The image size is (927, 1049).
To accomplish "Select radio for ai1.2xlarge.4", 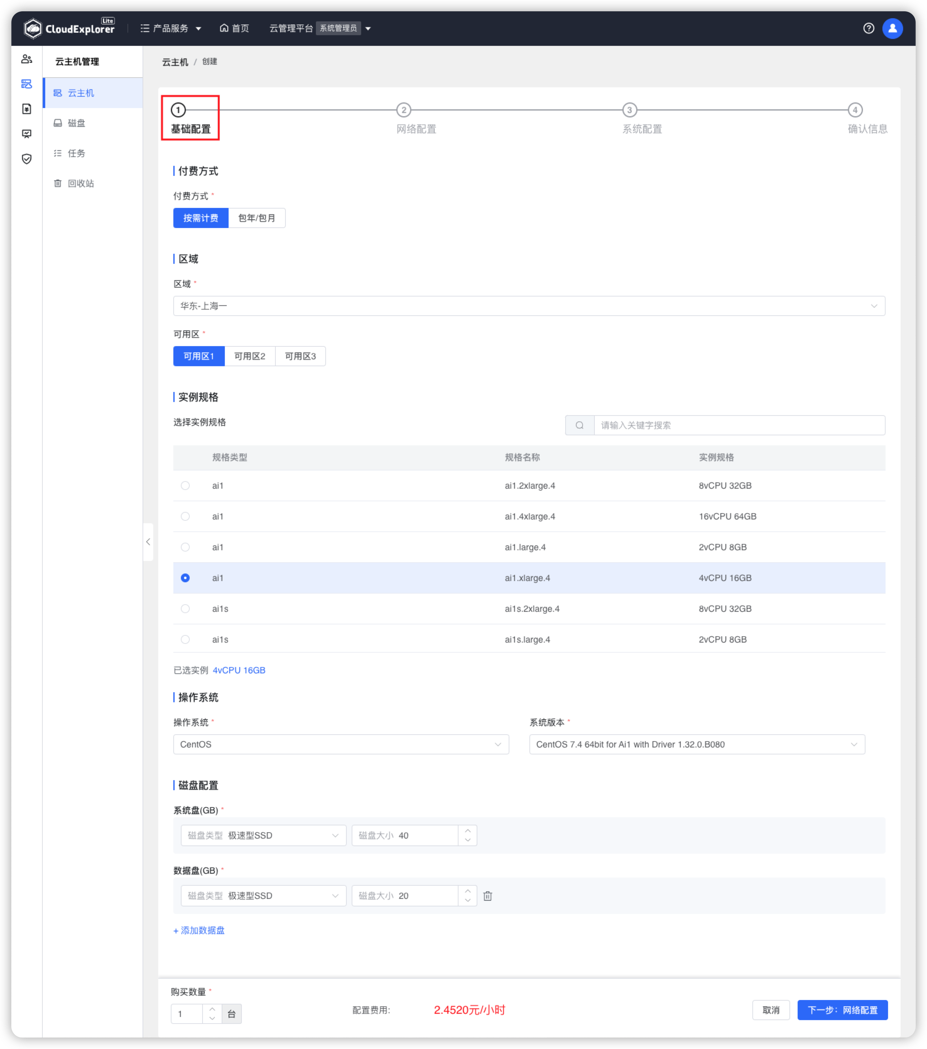I will pyautogui.click(x=185, y=486).
